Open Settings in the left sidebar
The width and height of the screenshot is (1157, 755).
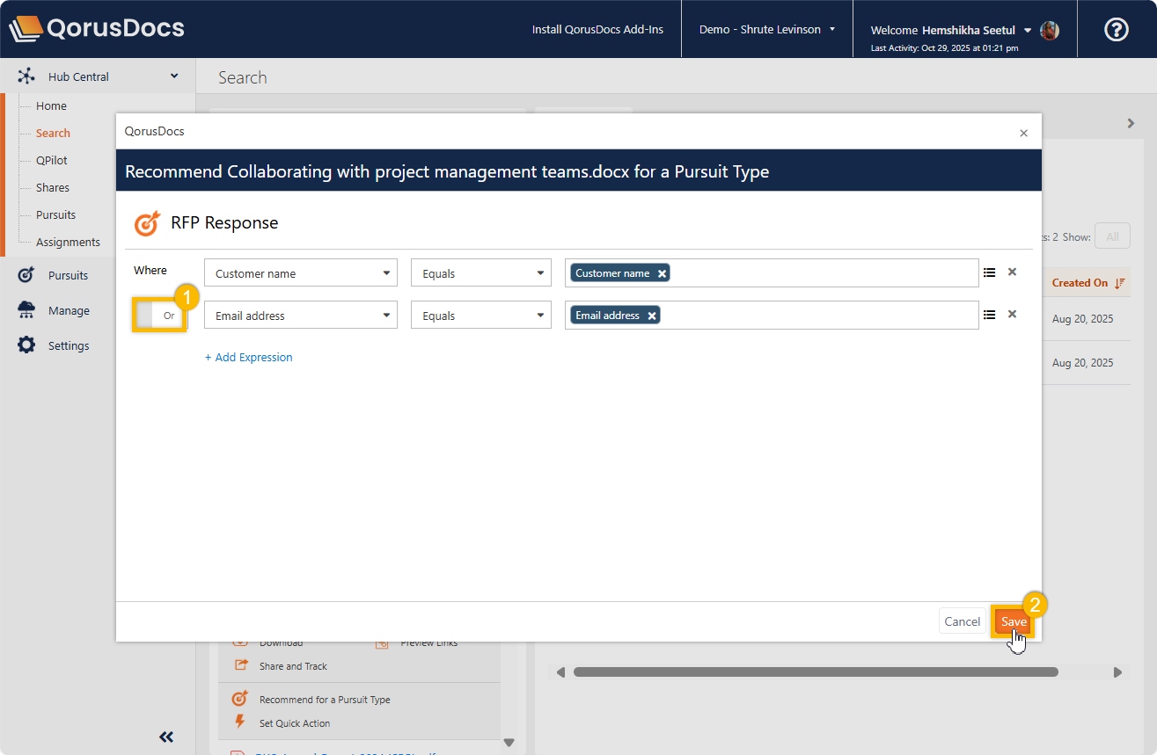(69, 345)
